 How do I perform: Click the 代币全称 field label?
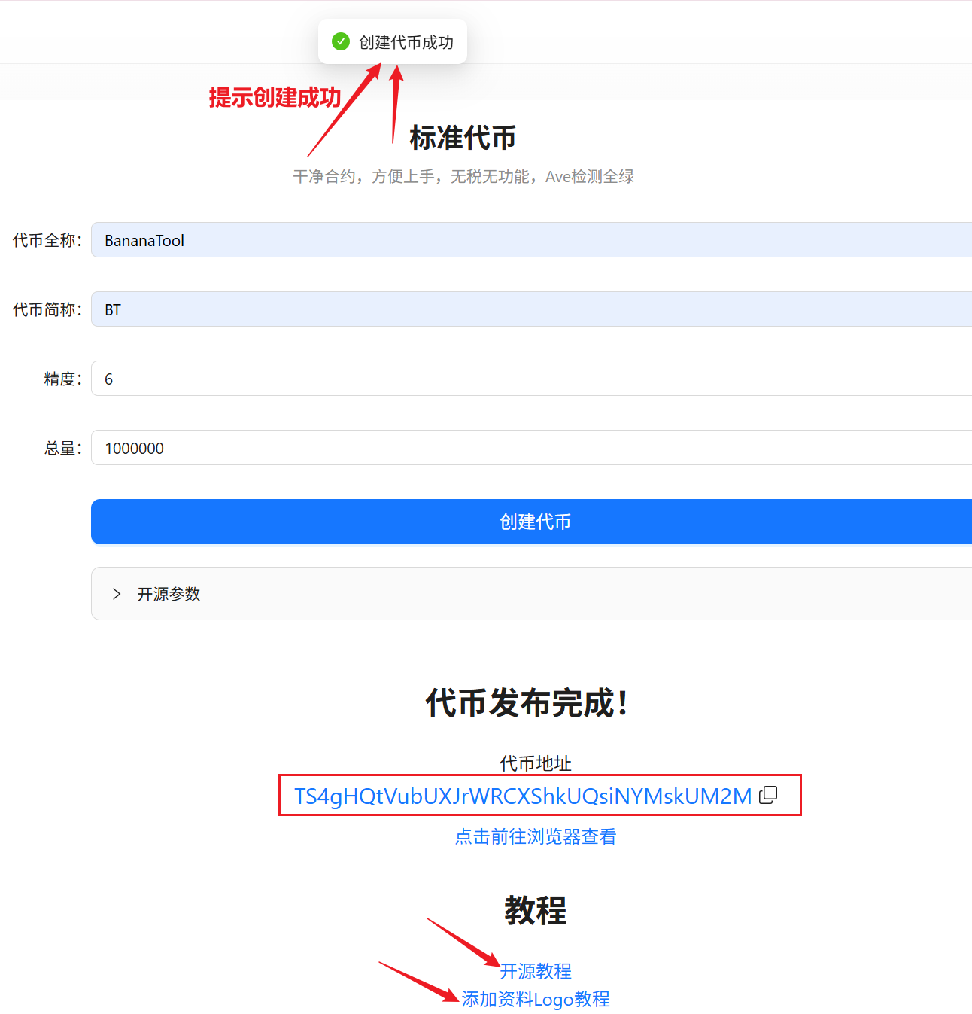pyautogui.click(x=47, y=240)
